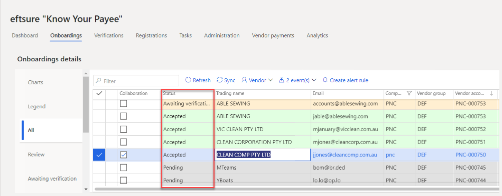Open the Verifications tab
The image size is (502, 196).
(x=109, y=35)
